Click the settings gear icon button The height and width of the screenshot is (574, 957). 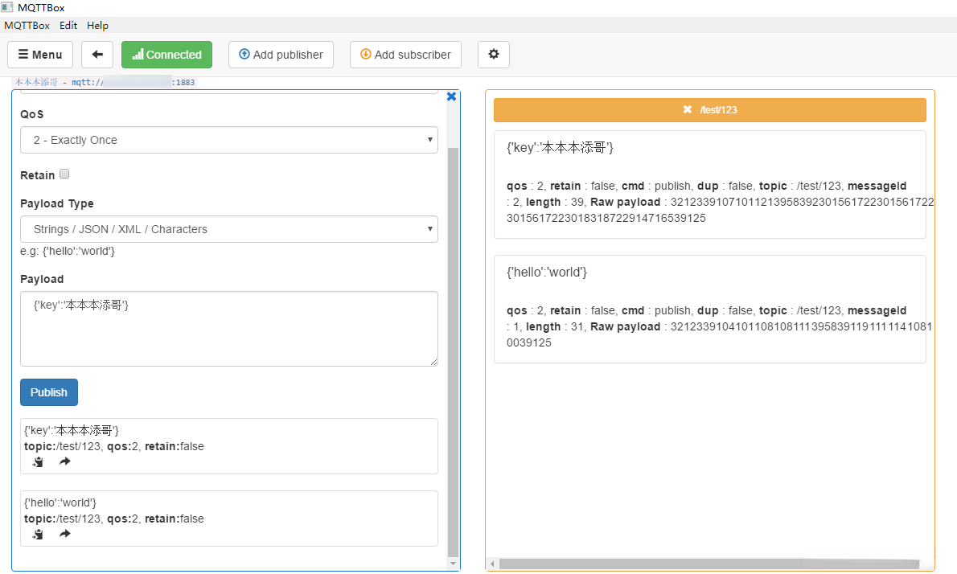(x=494, y=55)
